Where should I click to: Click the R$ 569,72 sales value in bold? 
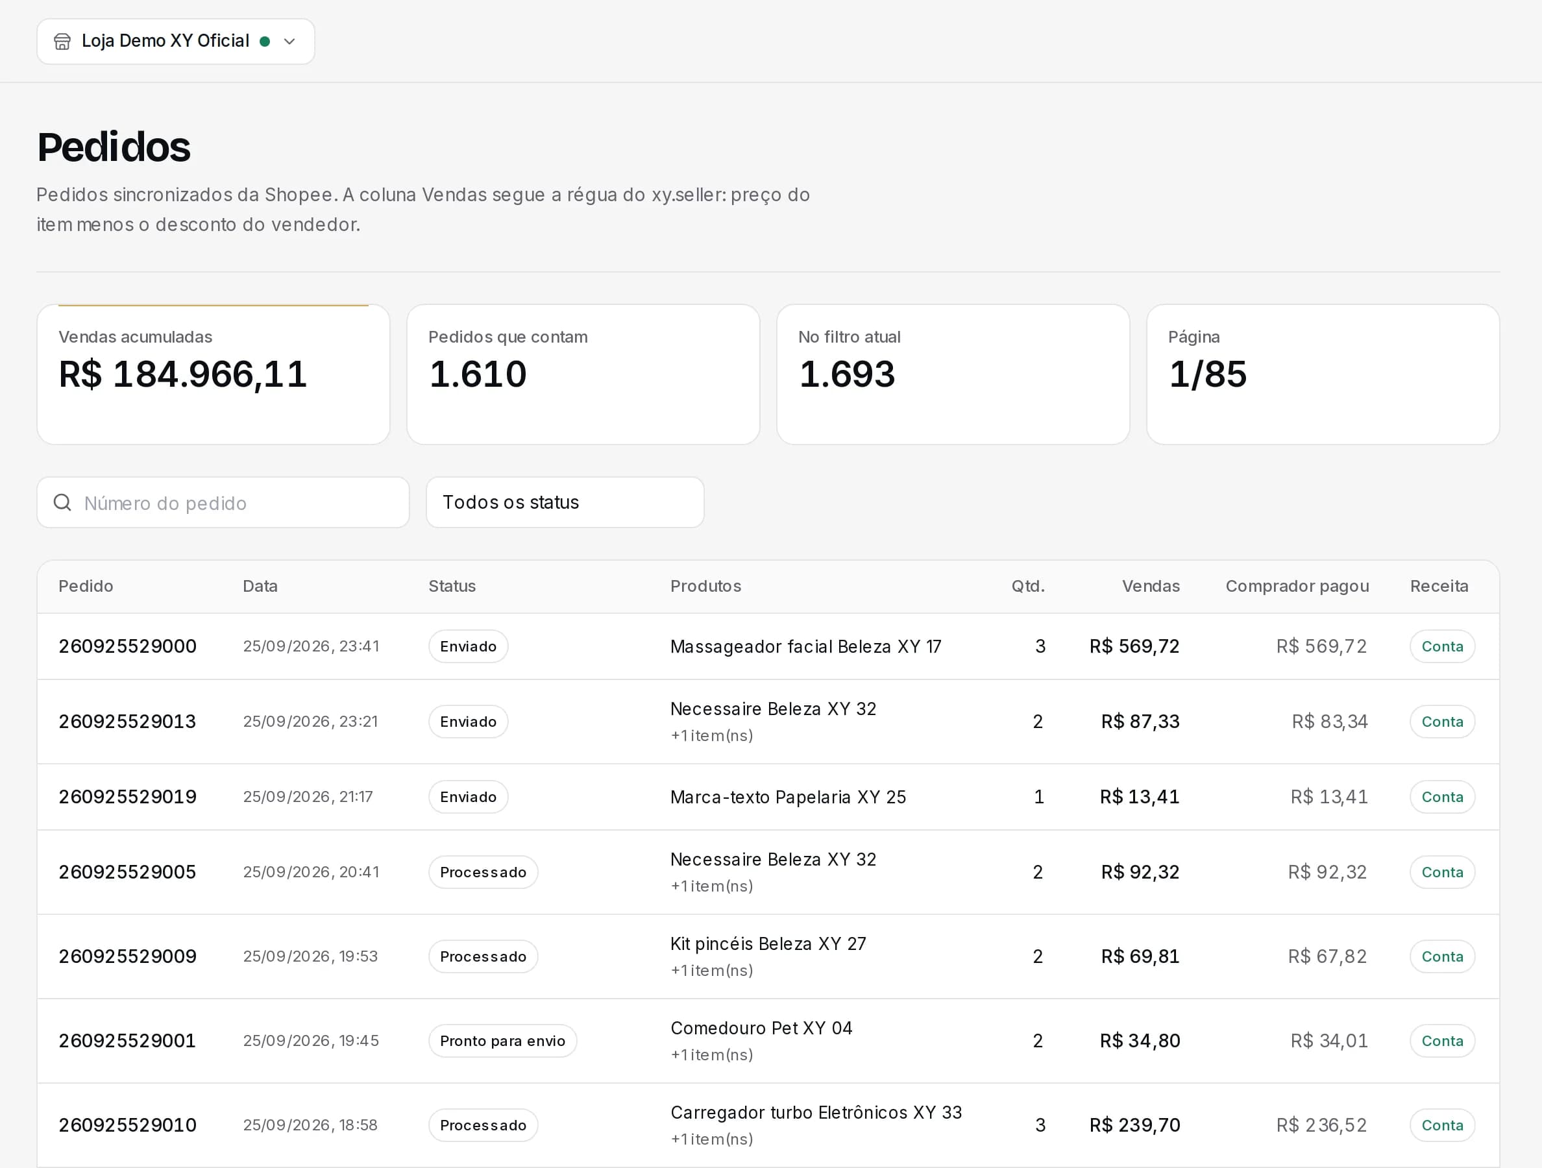(1134, 647)
